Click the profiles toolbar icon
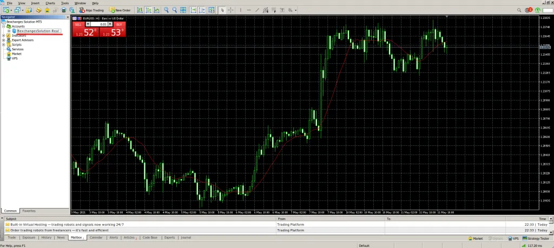Image resolution: width=554 pixels, height=248 pixels. coord(17,10)
